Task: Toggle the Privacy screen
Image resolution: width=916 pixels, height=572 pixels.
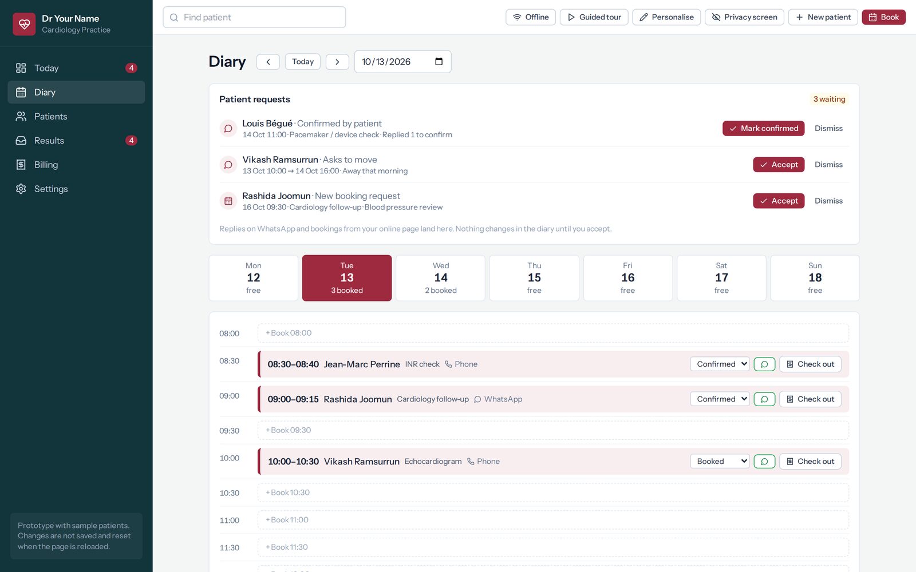Action: click(744, 17)
